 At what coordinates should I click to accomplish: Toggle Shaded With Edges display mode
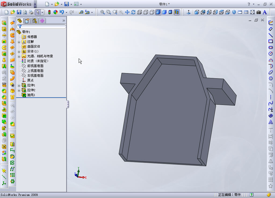tap(158, 12)
